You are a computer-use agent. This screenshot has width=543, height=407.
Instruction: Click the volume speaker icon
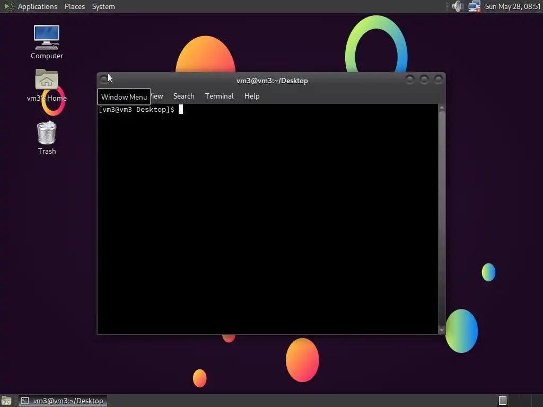[x=457, y=6]
